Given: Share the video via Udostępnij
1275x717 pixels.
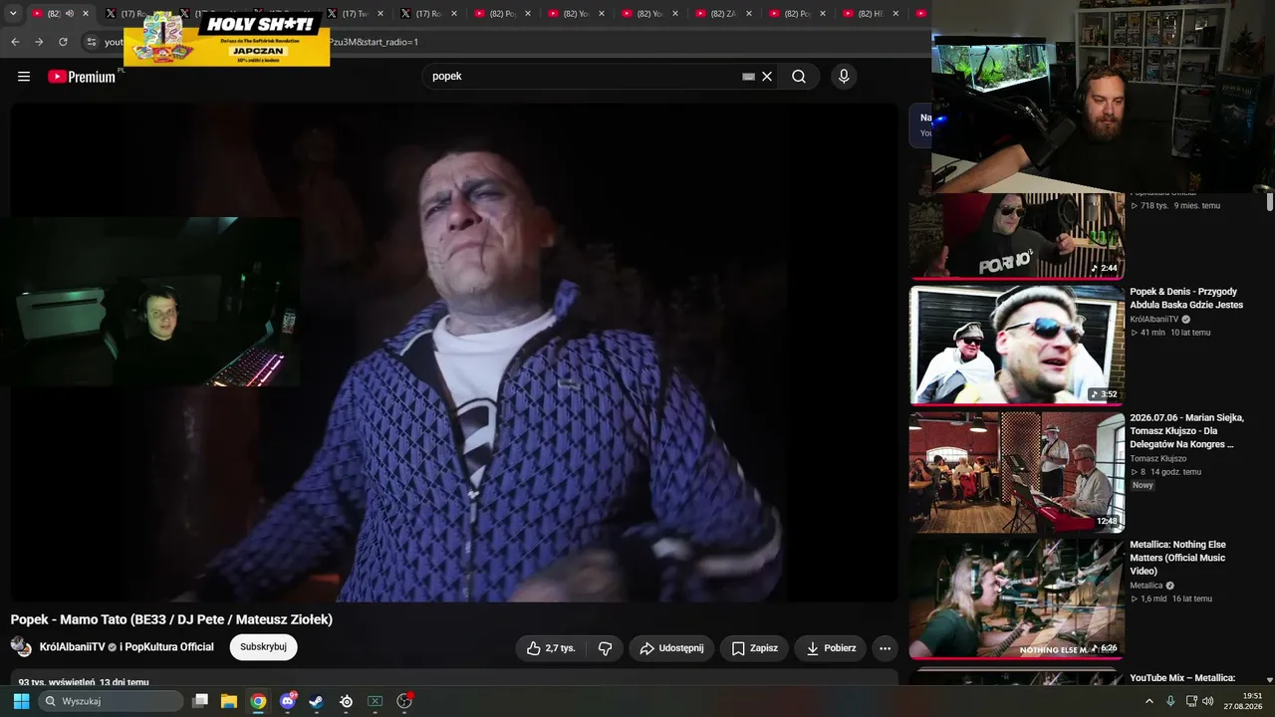Looking at the screenshot, I should click(x=671, y=648).
